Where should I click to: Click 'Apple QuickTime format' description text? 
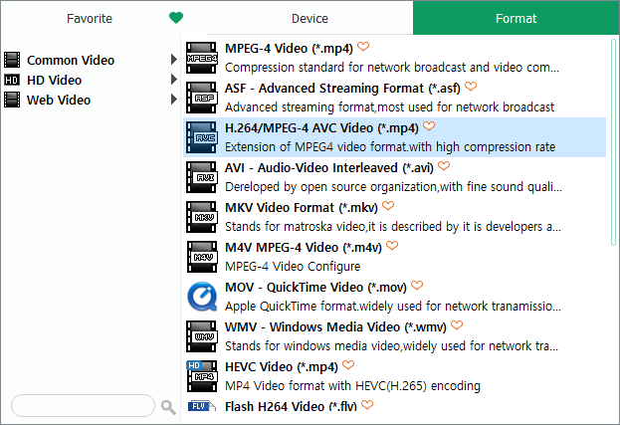(393, 307)
